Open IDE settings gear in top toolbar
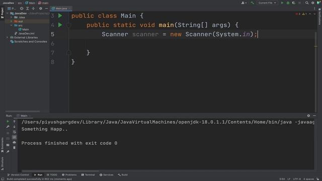Screen dimensions: 322x181 tap(313, 3)
